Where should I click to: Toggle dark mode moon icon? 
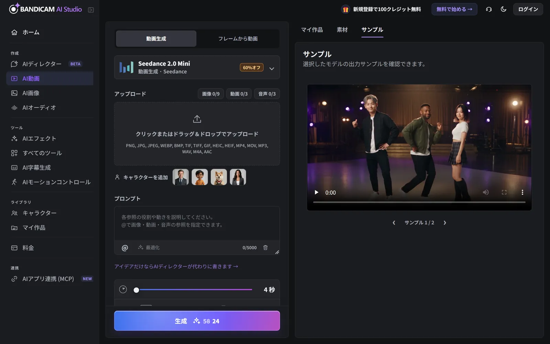coord(504,9)
